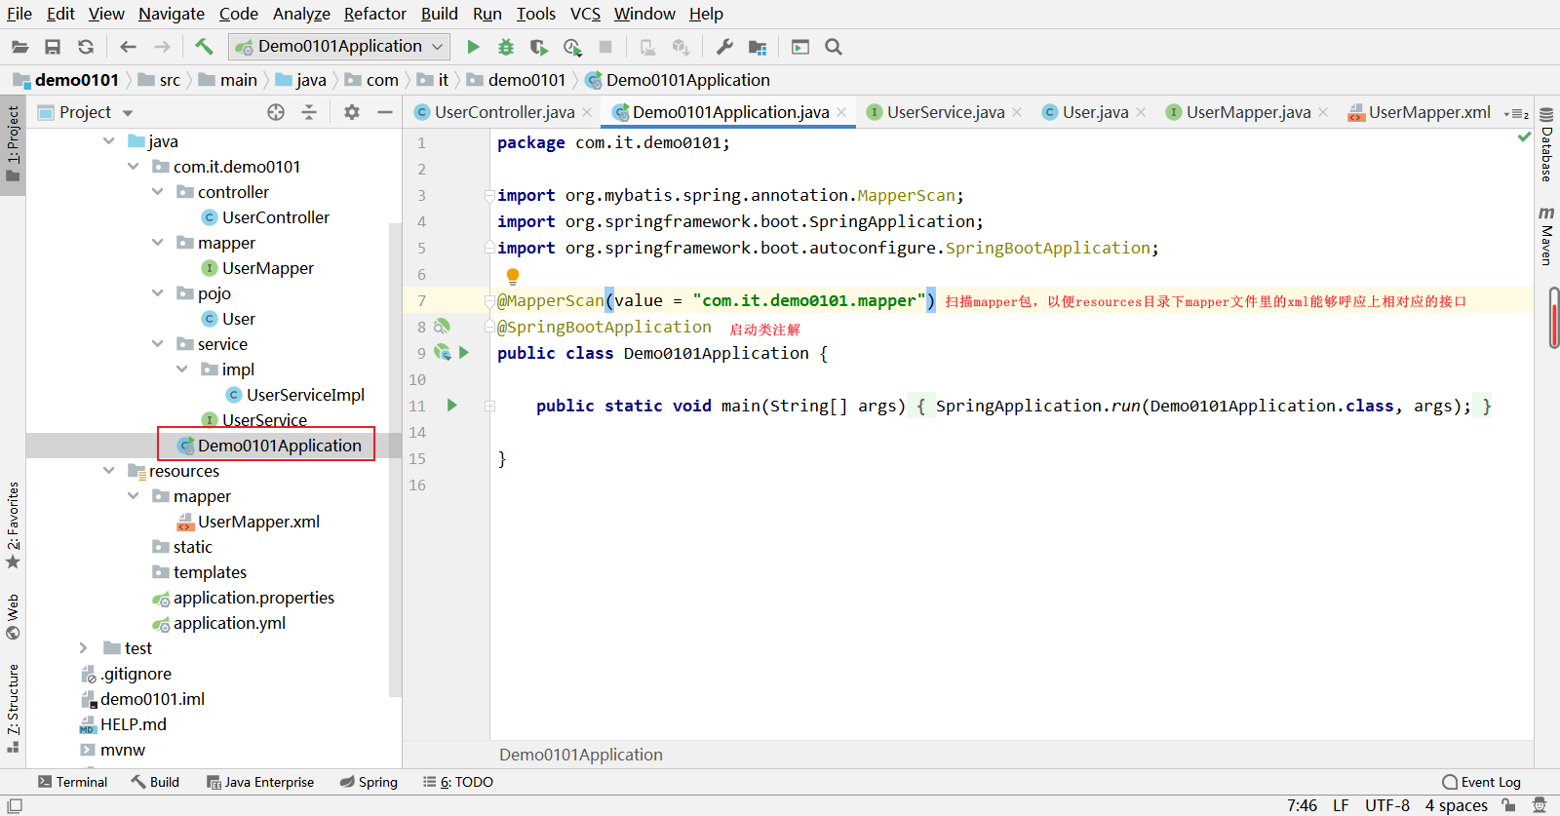The image size is (1560, 816).
Task: Hide the Project panel with minus icon
Action: pos(385,112)
